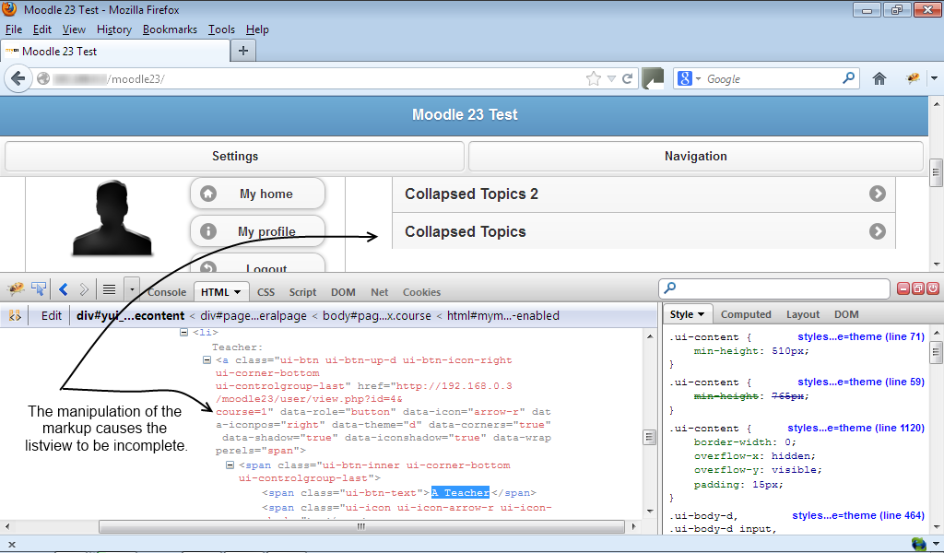Collapse the li node in the HTML tree
Screen dimensions: 944x553
[184, 332]
